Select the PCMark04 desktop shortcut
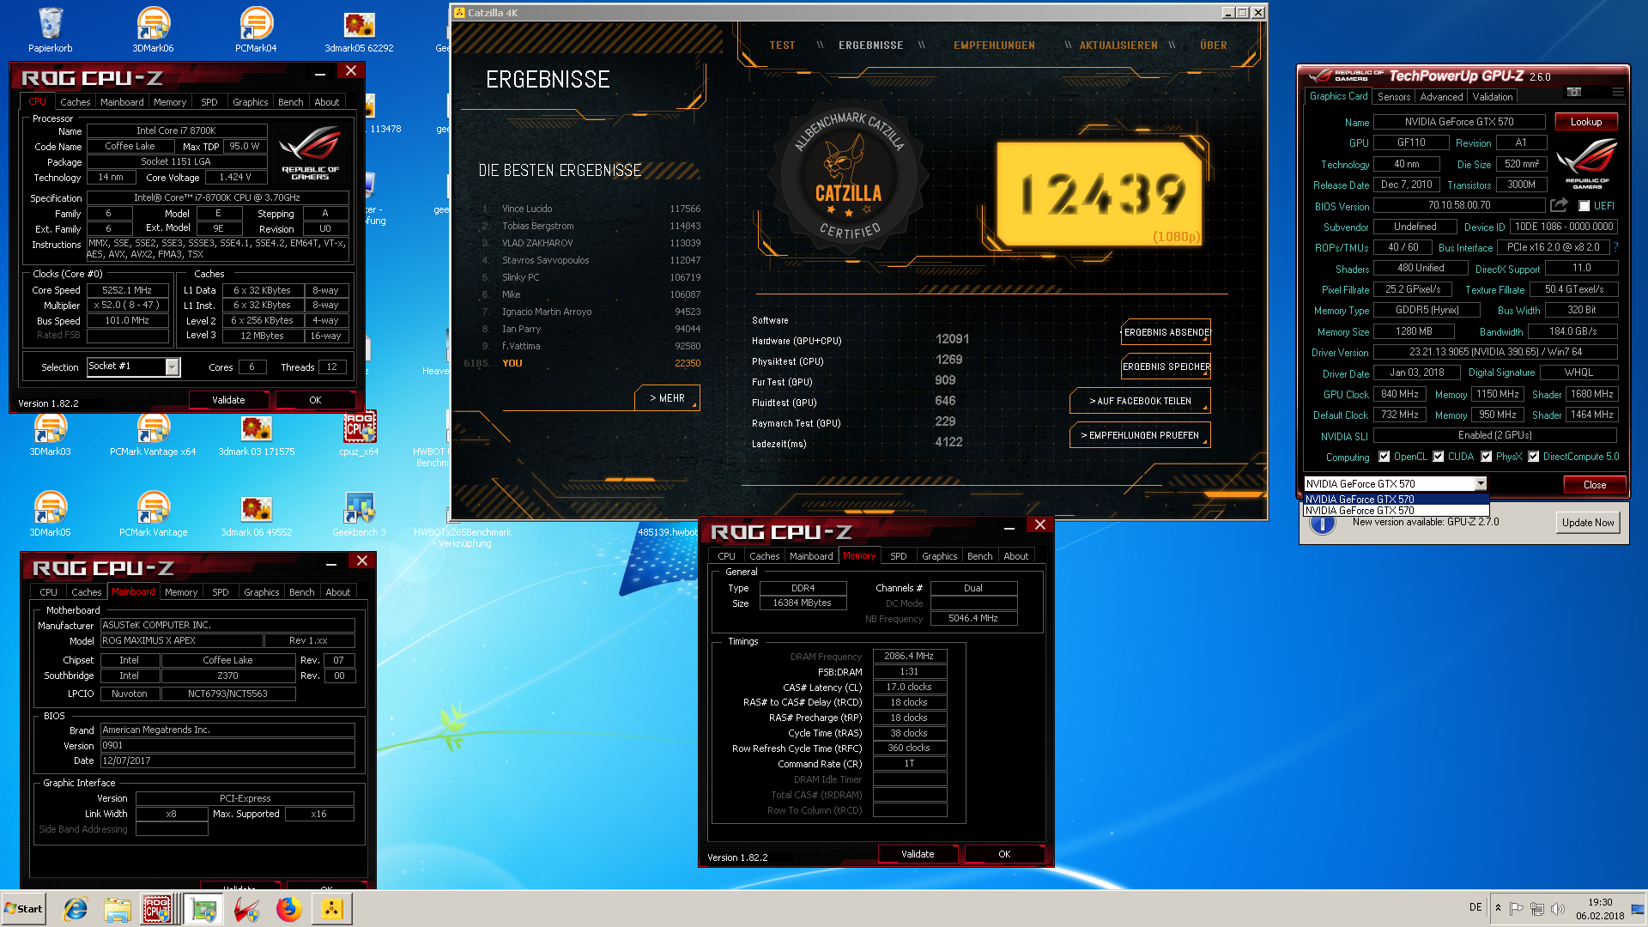This screenshot has height=927, width=1648. click(256, 30)
